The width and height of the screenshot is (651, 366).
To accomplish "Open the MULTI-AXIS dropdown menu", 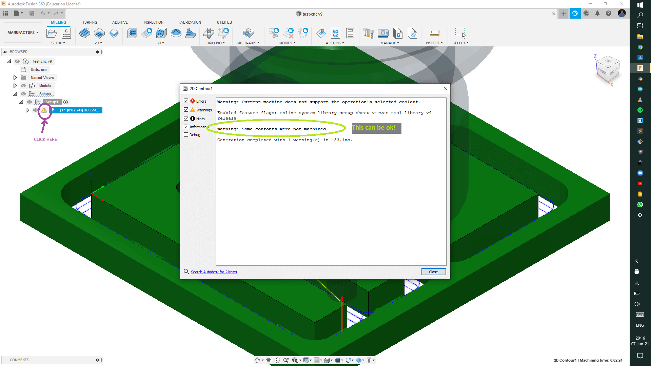I will click(248, 43).
